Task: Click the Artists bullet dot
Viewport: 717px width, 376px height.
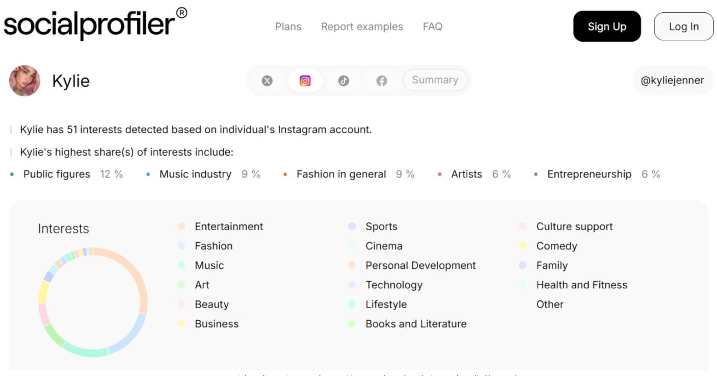Action: click(439, 174)
